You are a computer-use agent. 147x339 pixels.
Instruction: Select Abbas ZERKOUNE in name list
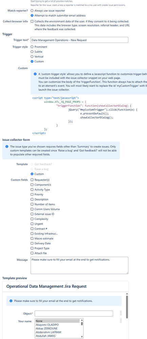58,328
